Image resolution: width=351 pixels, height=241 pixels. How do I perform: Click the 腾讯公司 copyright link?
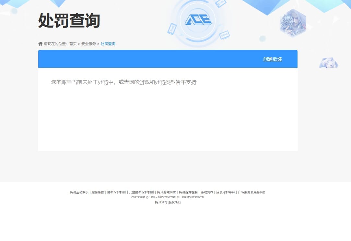coord(161,202)
